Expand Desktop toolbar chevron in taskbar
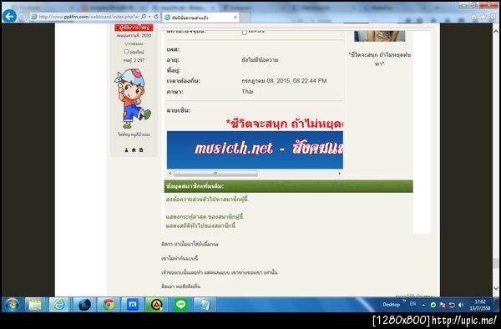This screenshot has width=501, height=329. [404, 301]
